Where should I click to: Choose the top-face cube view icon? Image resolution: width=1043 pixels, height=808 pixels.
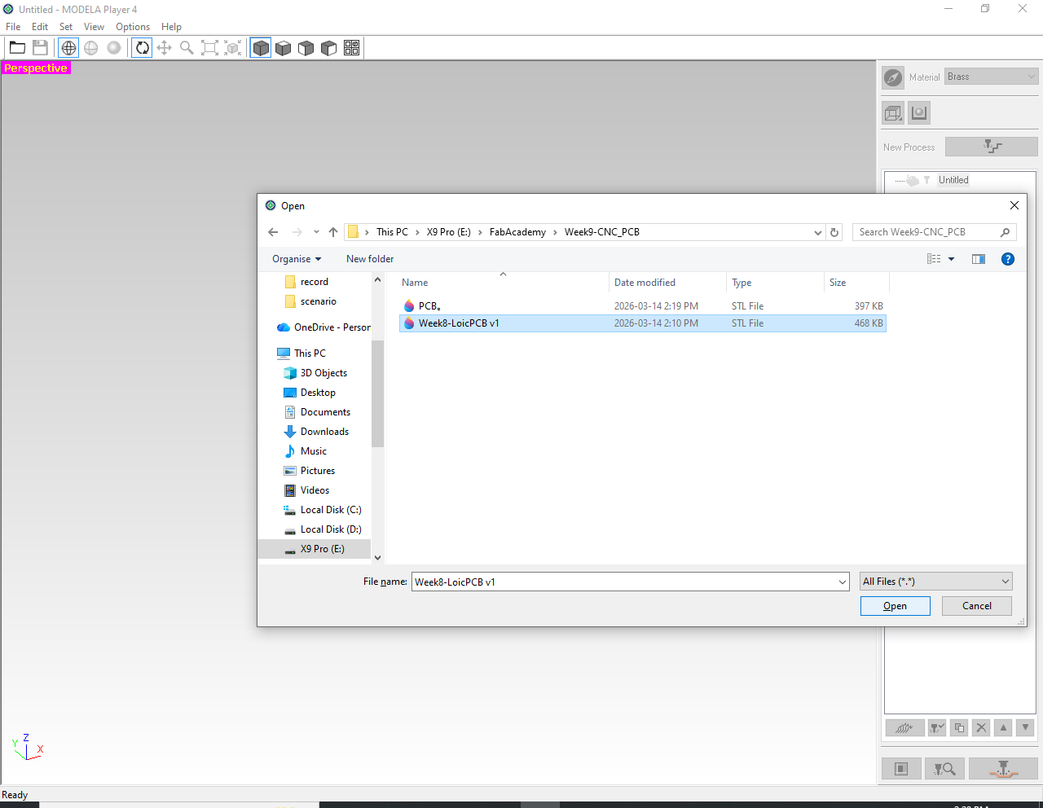click(284, 48)
